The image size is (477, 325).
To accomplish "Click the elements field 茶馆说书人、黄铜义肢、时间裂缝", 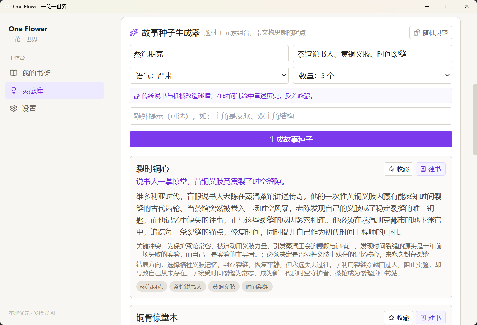I will [x=372, y=54].
